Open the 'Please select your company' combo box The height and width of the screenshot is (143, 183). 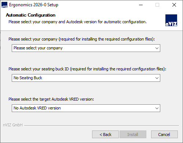click(86, 48)
